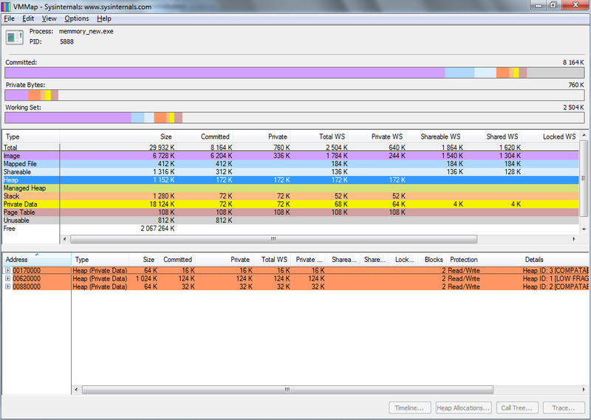
Task: Expand heap address 00170000 tree node
Action: pyautogui.click(x=7, y=270)
